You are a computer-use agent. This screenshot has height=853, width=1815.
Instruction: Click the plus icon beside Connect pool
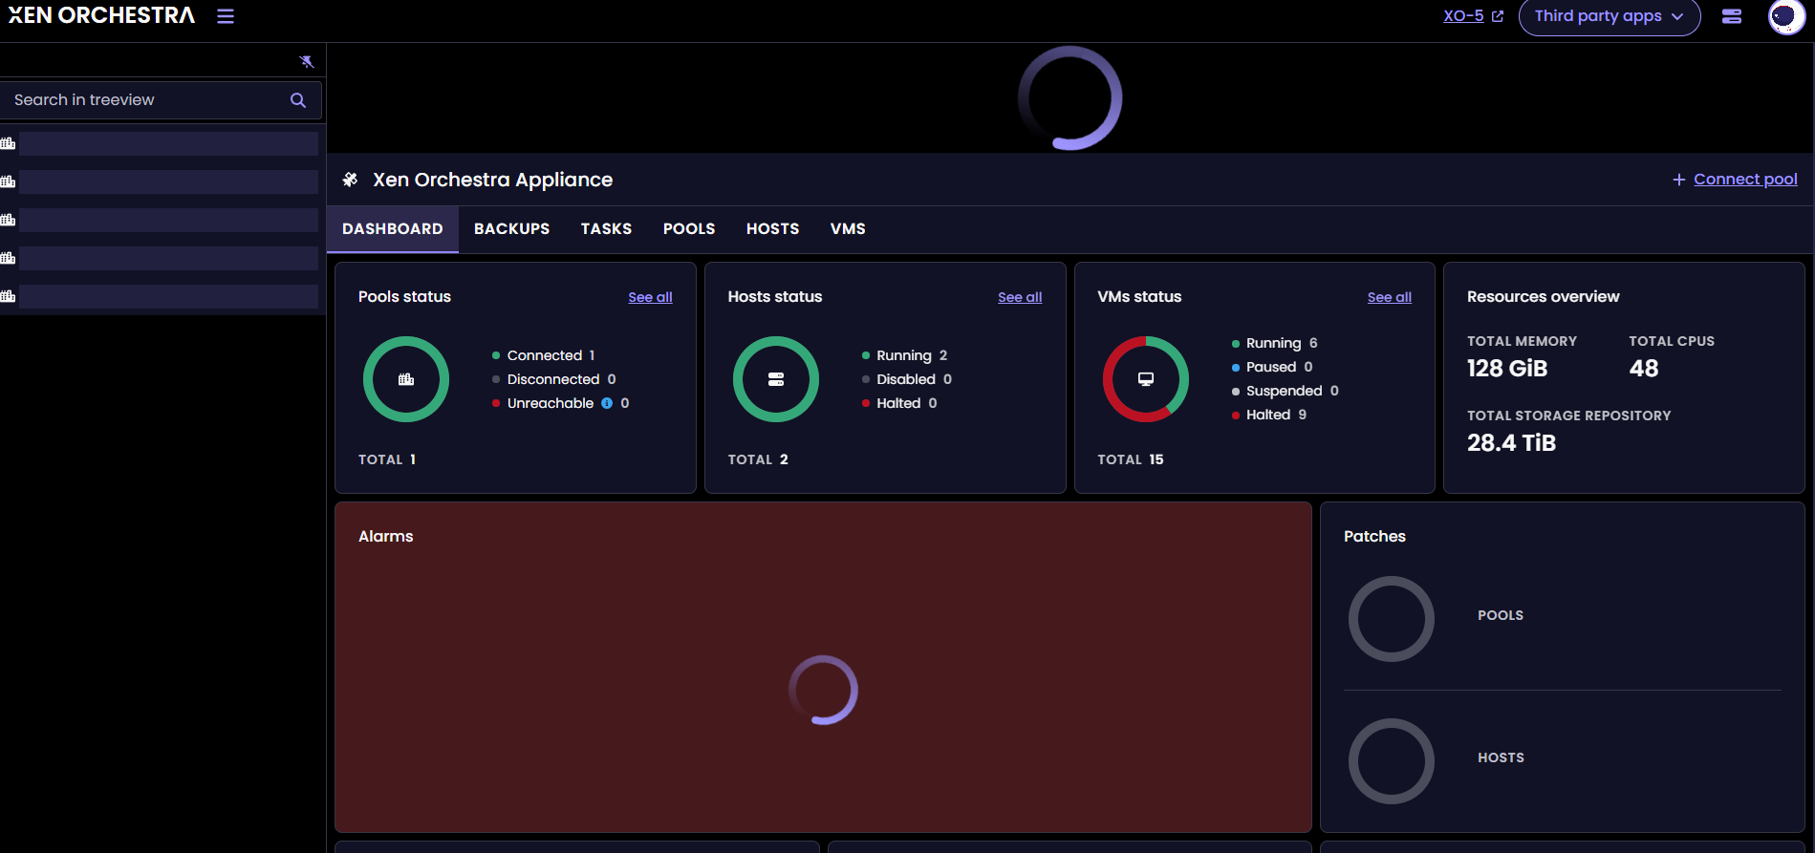[x=1678, y=180]
